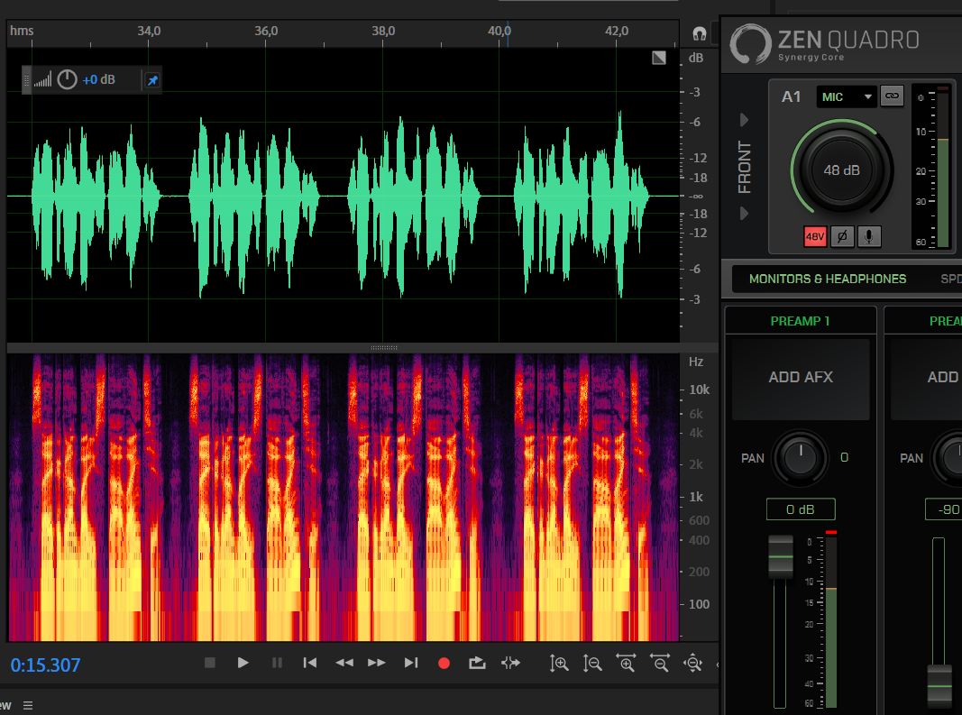Click the dB unit label above the amplitude scale

(696, 58)
